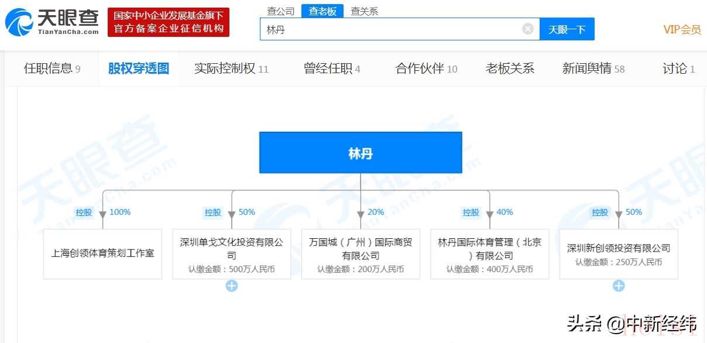
Task: Open the 深圳新创领投资有限公司 company node
Action: [x=619, y=253]
